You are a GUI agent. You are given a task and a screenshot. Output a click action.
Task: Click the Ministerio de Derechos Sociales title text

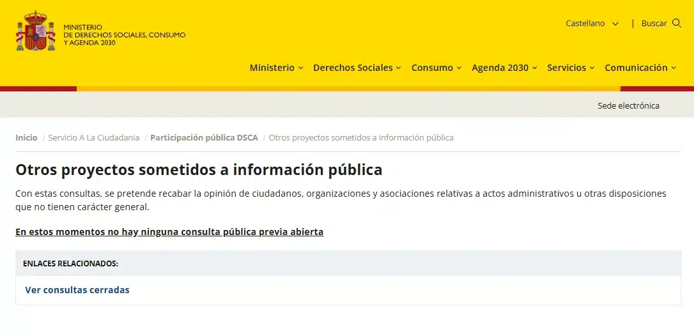[124, 35]
